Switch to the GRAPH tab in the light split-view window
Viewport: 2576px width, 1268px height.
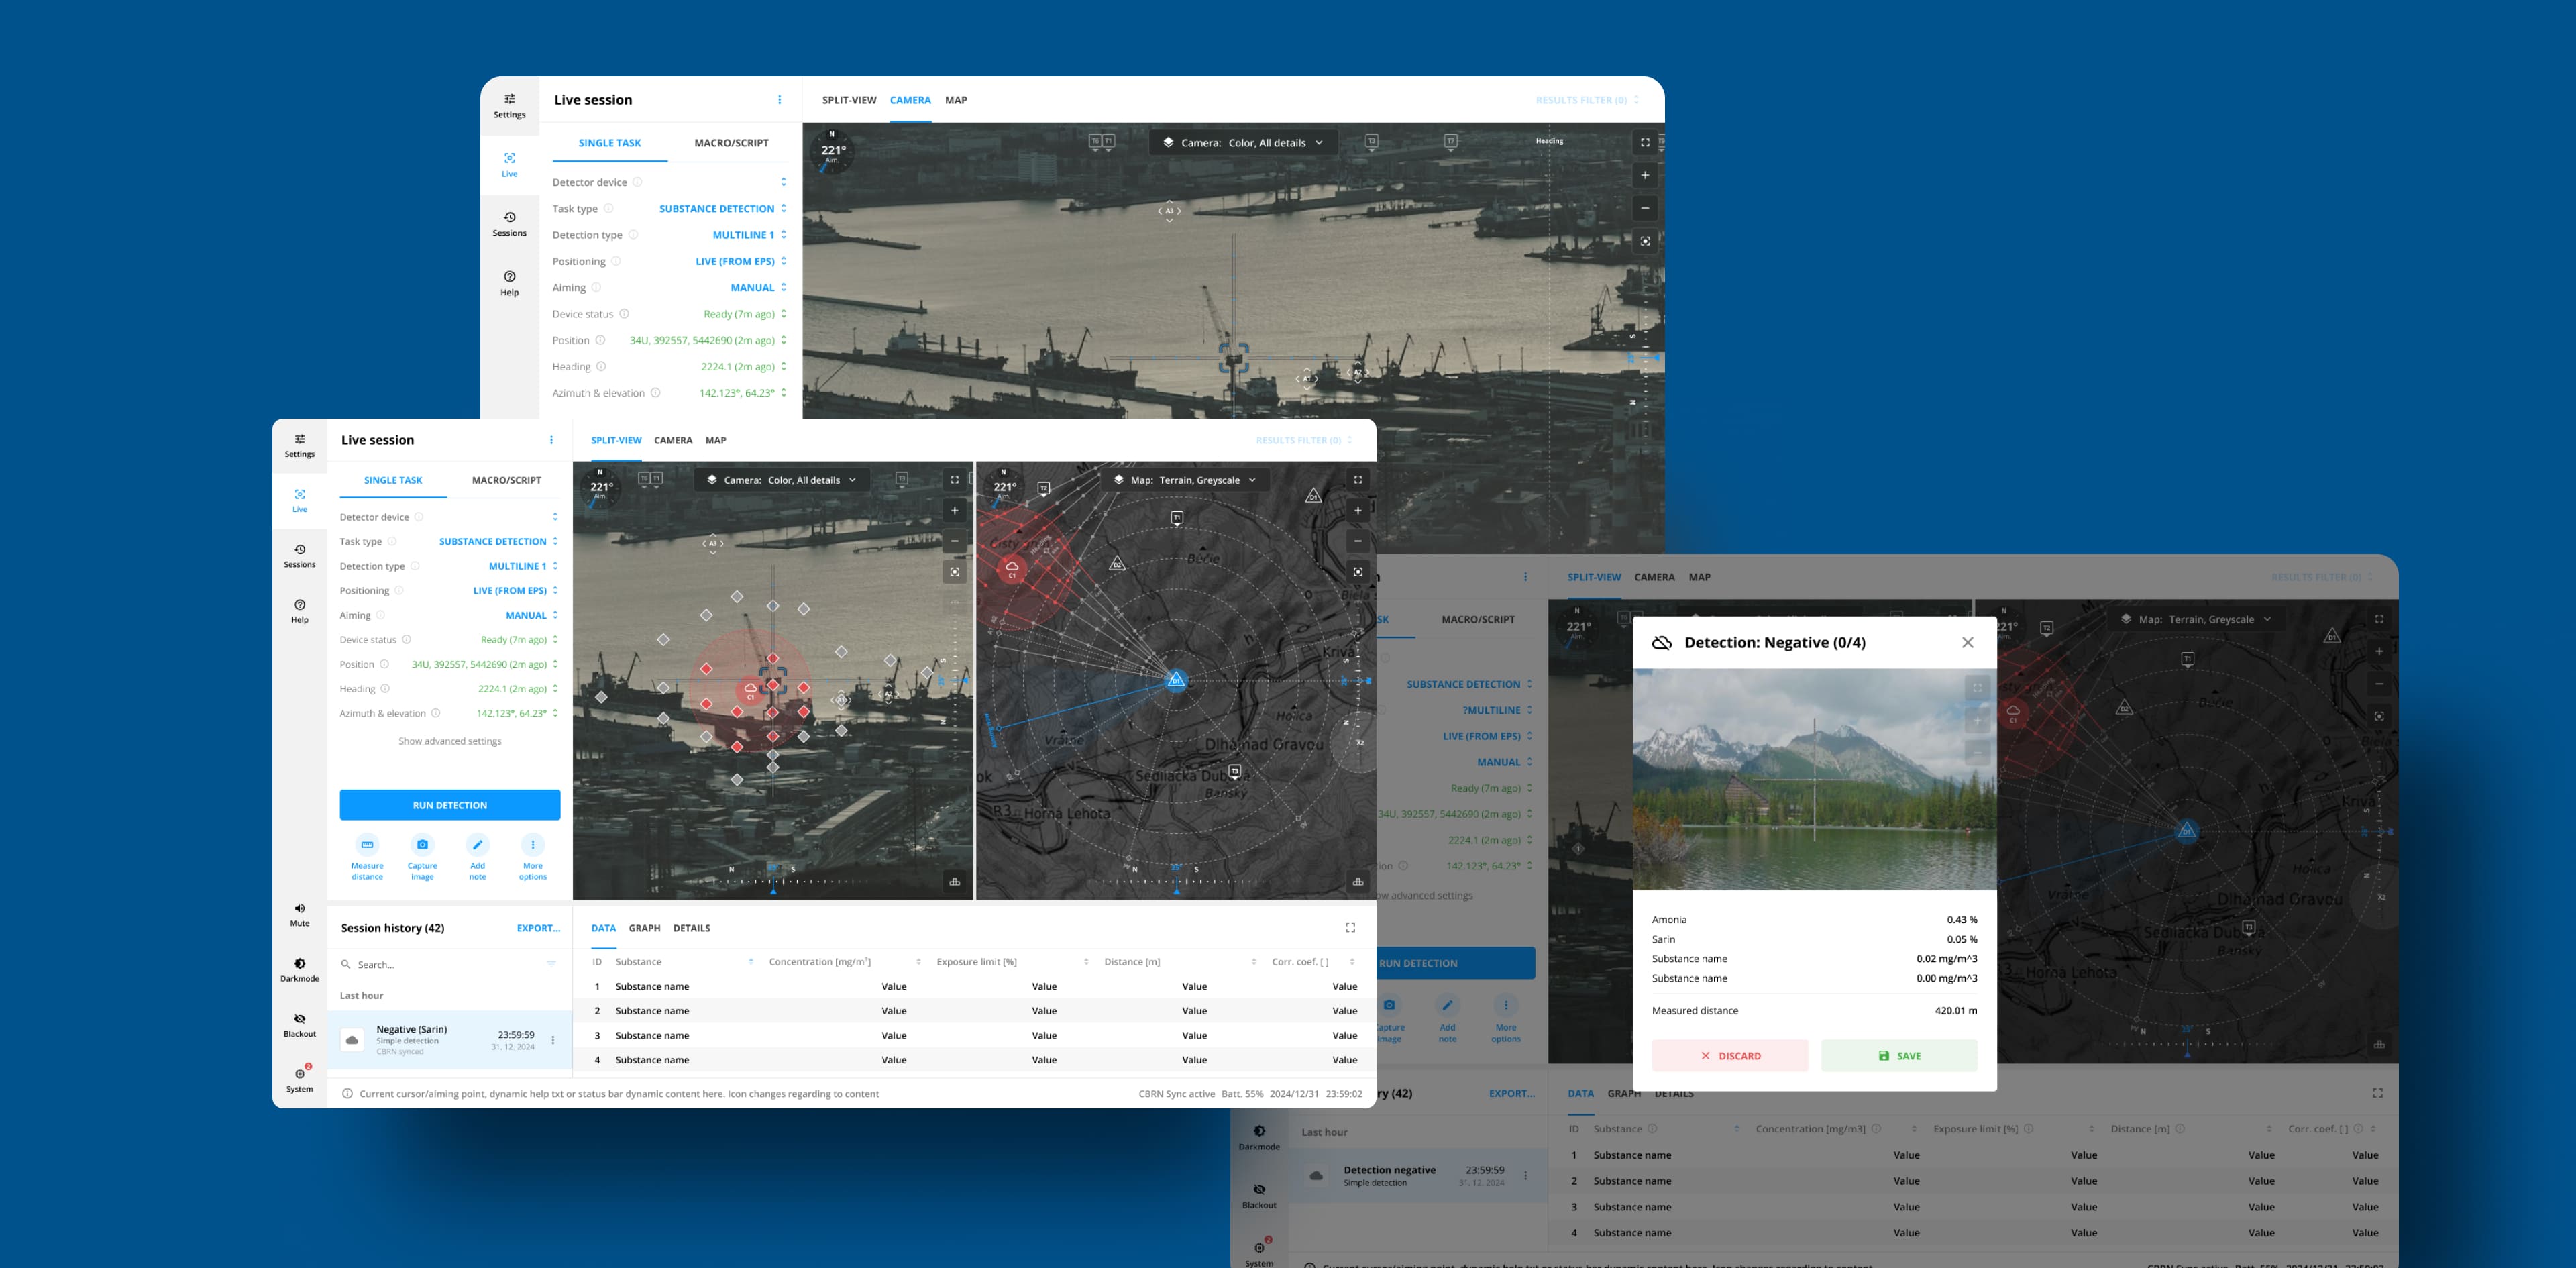(x=644, y=928)
